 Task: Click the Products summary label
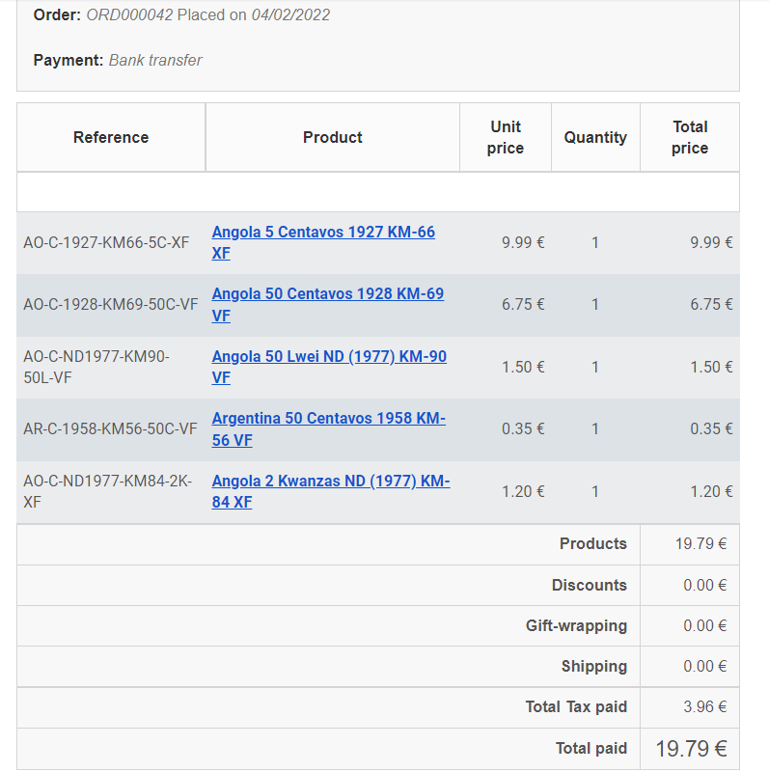(592, 543)
